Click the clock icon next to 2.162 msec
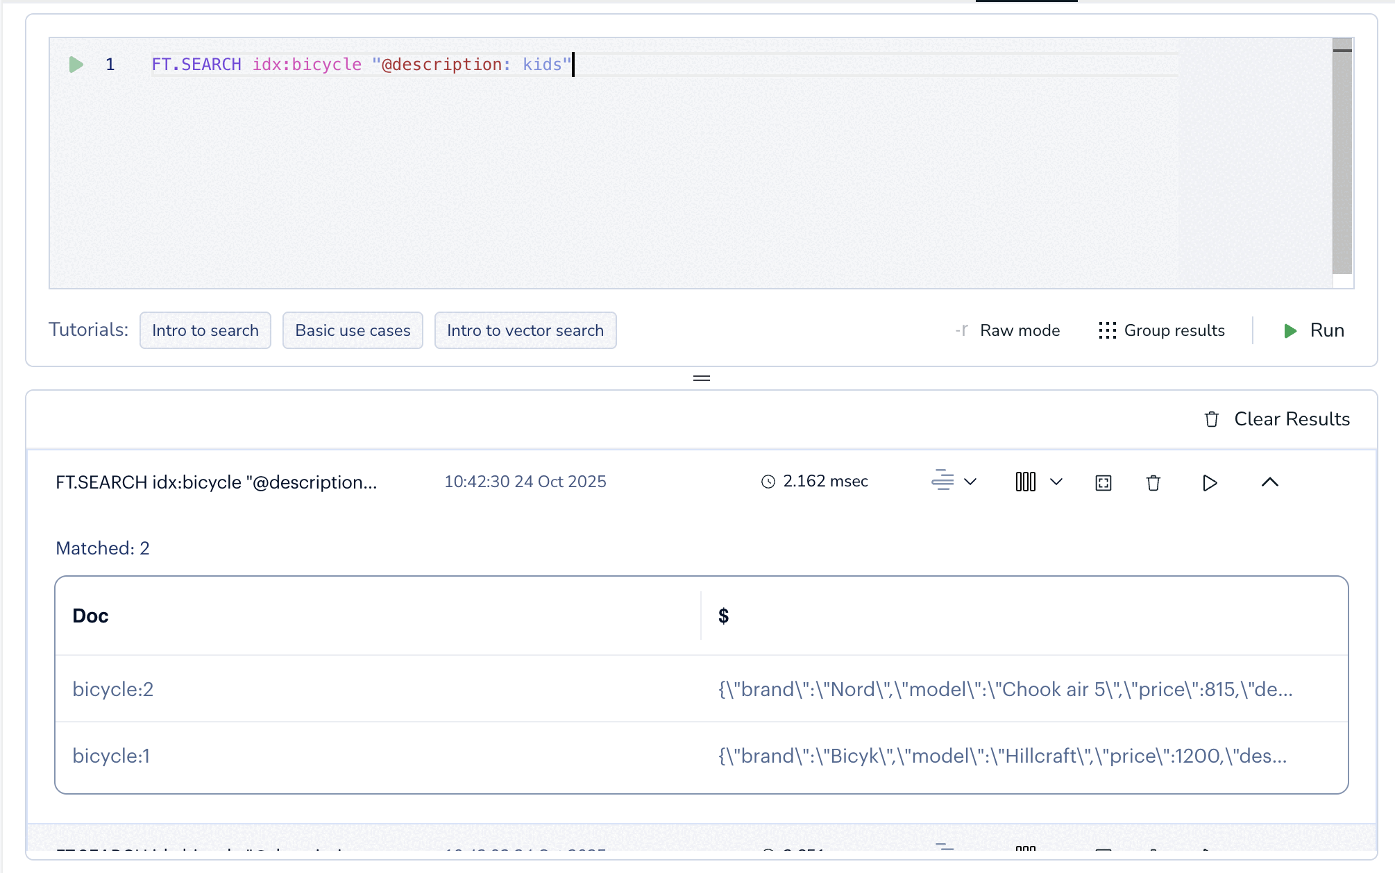The image size is (1395, 873). coord(768,482)
